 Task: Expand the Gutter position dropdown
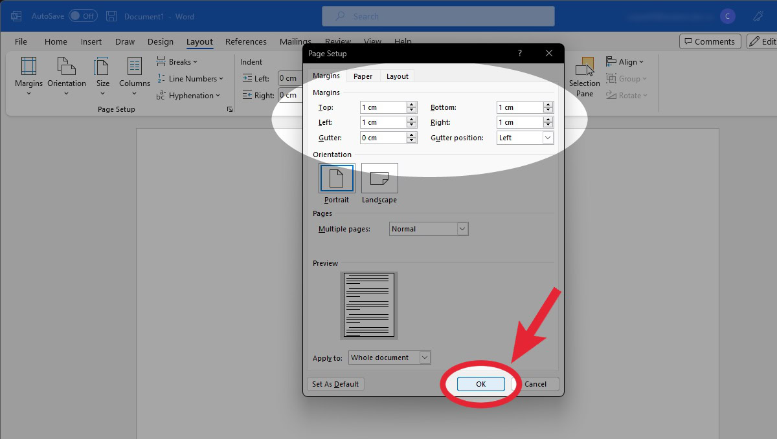coord(548,138)
